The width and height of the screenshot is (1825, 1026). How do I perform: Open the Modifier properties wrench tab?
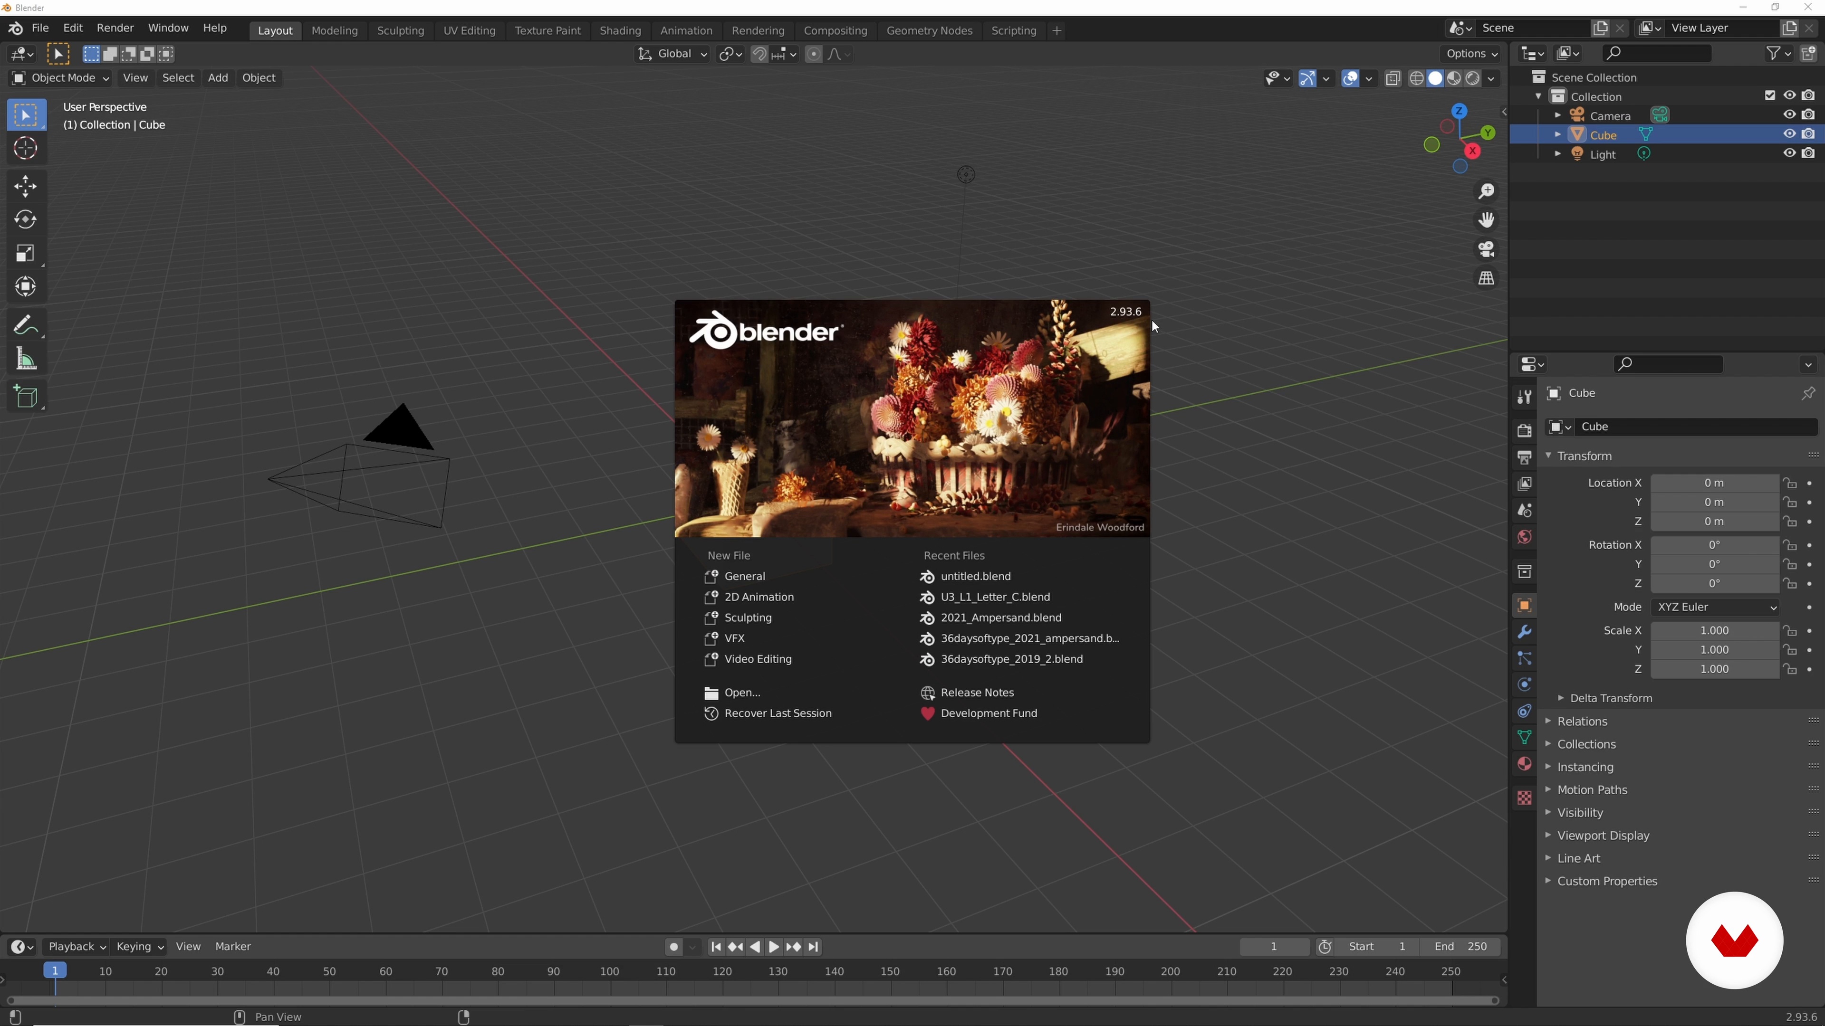click(x=1524, y=632)
